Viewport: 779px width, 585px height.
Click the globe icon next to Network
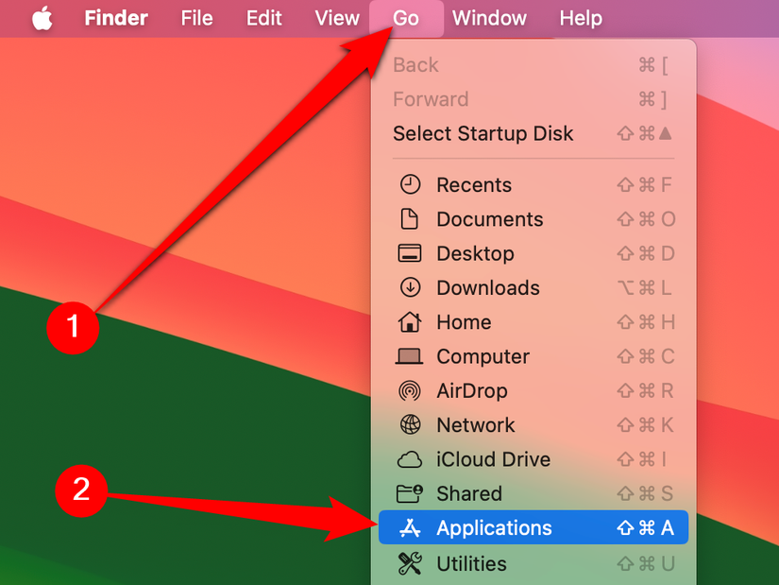pyautogui.click(x=410, y=424)
